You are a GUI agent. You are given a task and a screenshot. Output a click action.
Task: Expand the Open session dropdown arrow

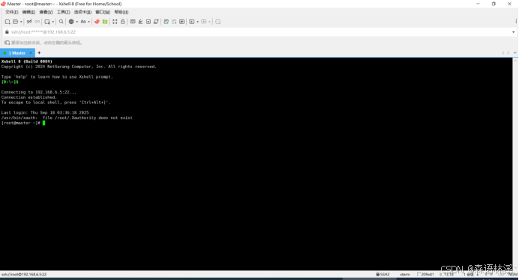click(x=21, y=22)
